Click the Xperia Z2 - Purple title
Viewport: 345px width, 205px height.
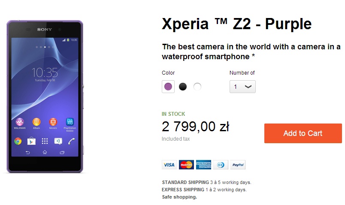pyautogui.click(x=236, y=24)
